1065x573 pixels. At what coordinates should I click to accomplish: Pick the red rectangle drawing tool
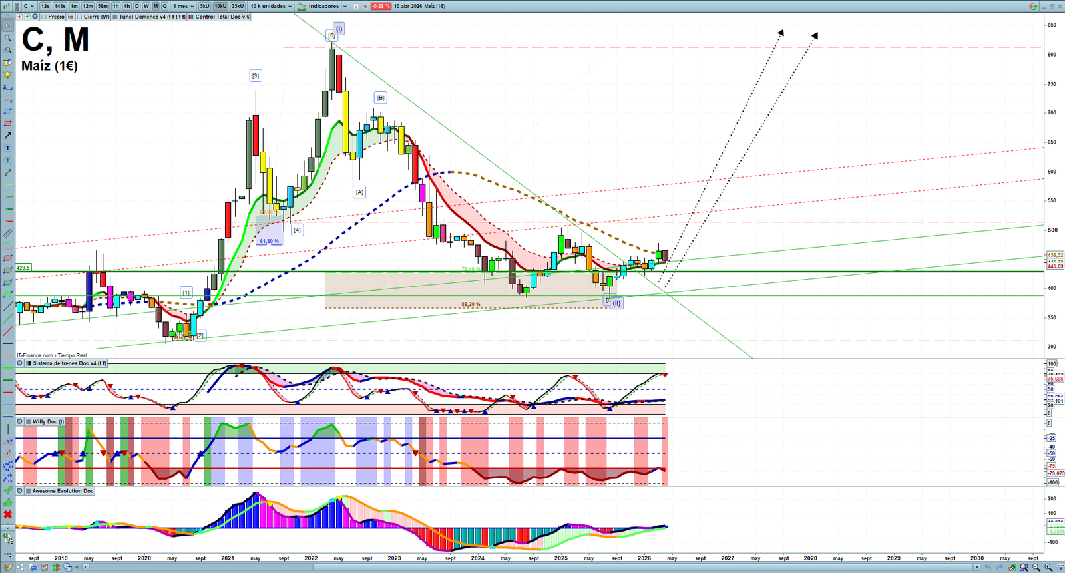coord(7,124)
